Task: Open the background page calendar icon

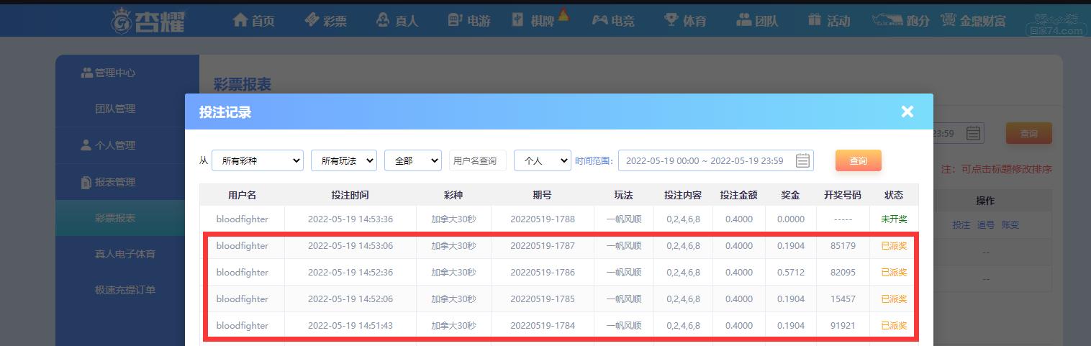Action: pyautogui.click(x=973, y=133)
